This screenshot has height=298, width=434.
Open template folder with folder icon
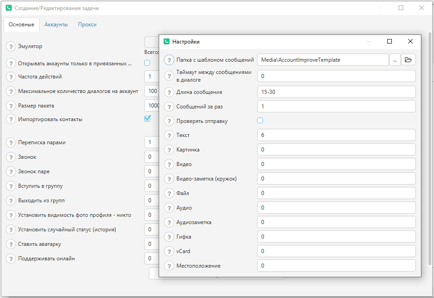(x=408, y=59)
